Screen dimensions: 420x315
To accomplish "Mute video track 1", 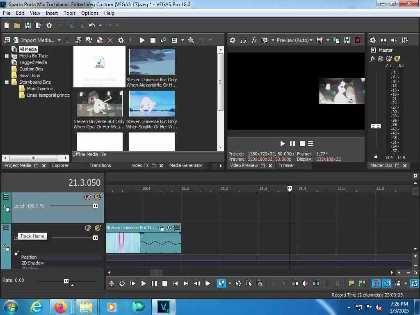I will tap(88, 197).
